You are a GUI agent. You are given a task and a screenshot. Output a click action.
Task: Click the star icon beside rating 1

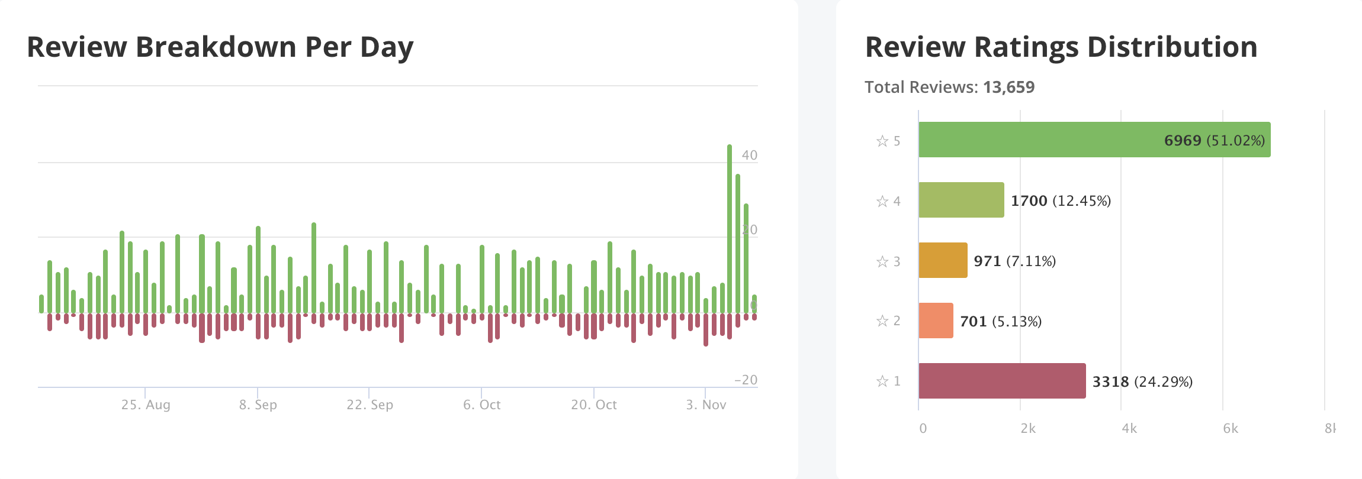pyautogui.click(x=882, y=381)
